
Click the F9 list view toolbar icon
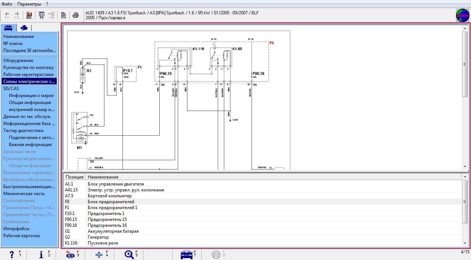coord(42,15)
